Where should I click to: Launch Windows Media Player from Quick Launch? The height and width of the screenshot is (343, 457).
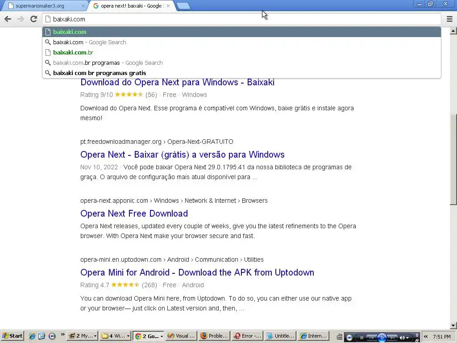click(52, 336)
